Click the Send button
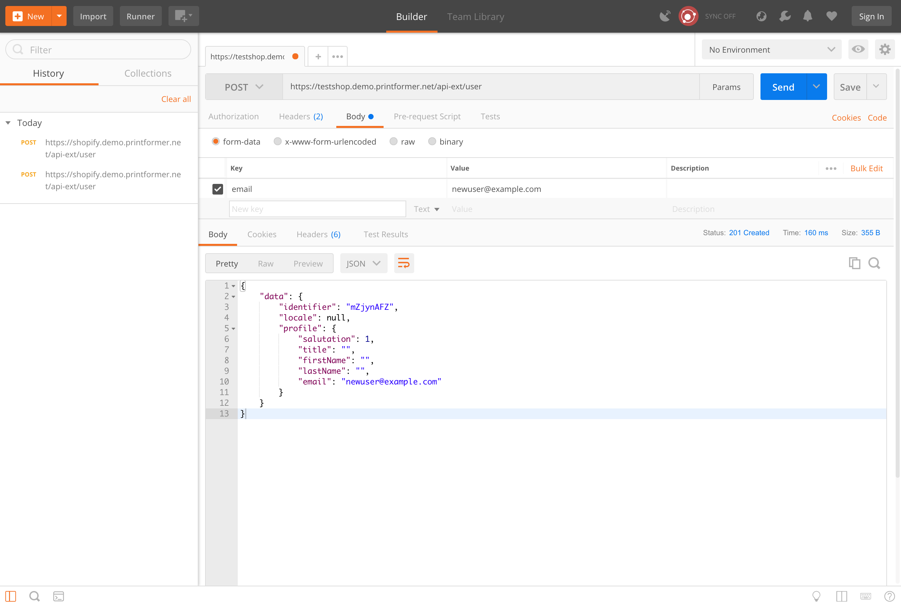 [783, 87]
